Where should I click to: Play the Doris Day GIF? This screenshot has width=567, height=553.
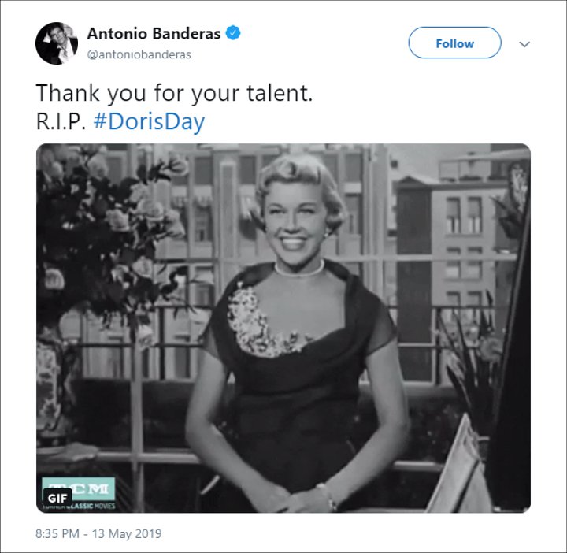[x=283, y=328]
